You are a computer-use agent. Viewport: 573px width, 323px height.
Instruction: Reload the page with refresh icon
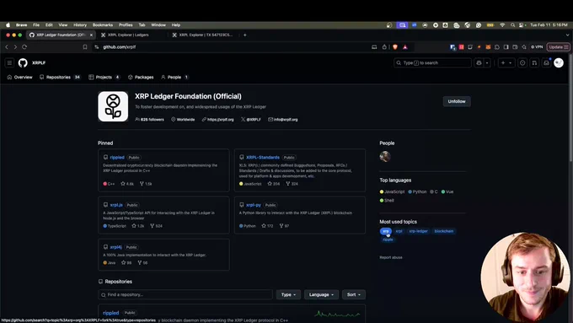24,47
